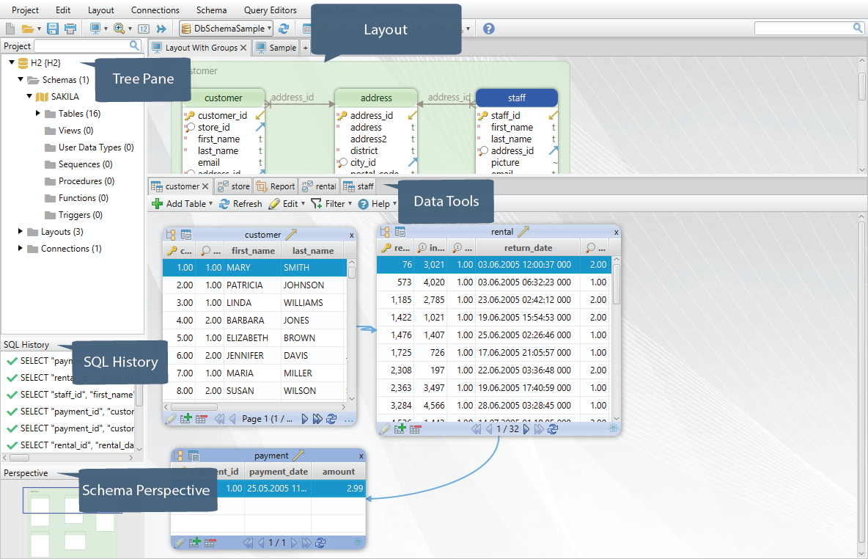The width and height of the screenshot is (868, 559).
Task: Go to next page in customer table
Action: tap(304, 419)
